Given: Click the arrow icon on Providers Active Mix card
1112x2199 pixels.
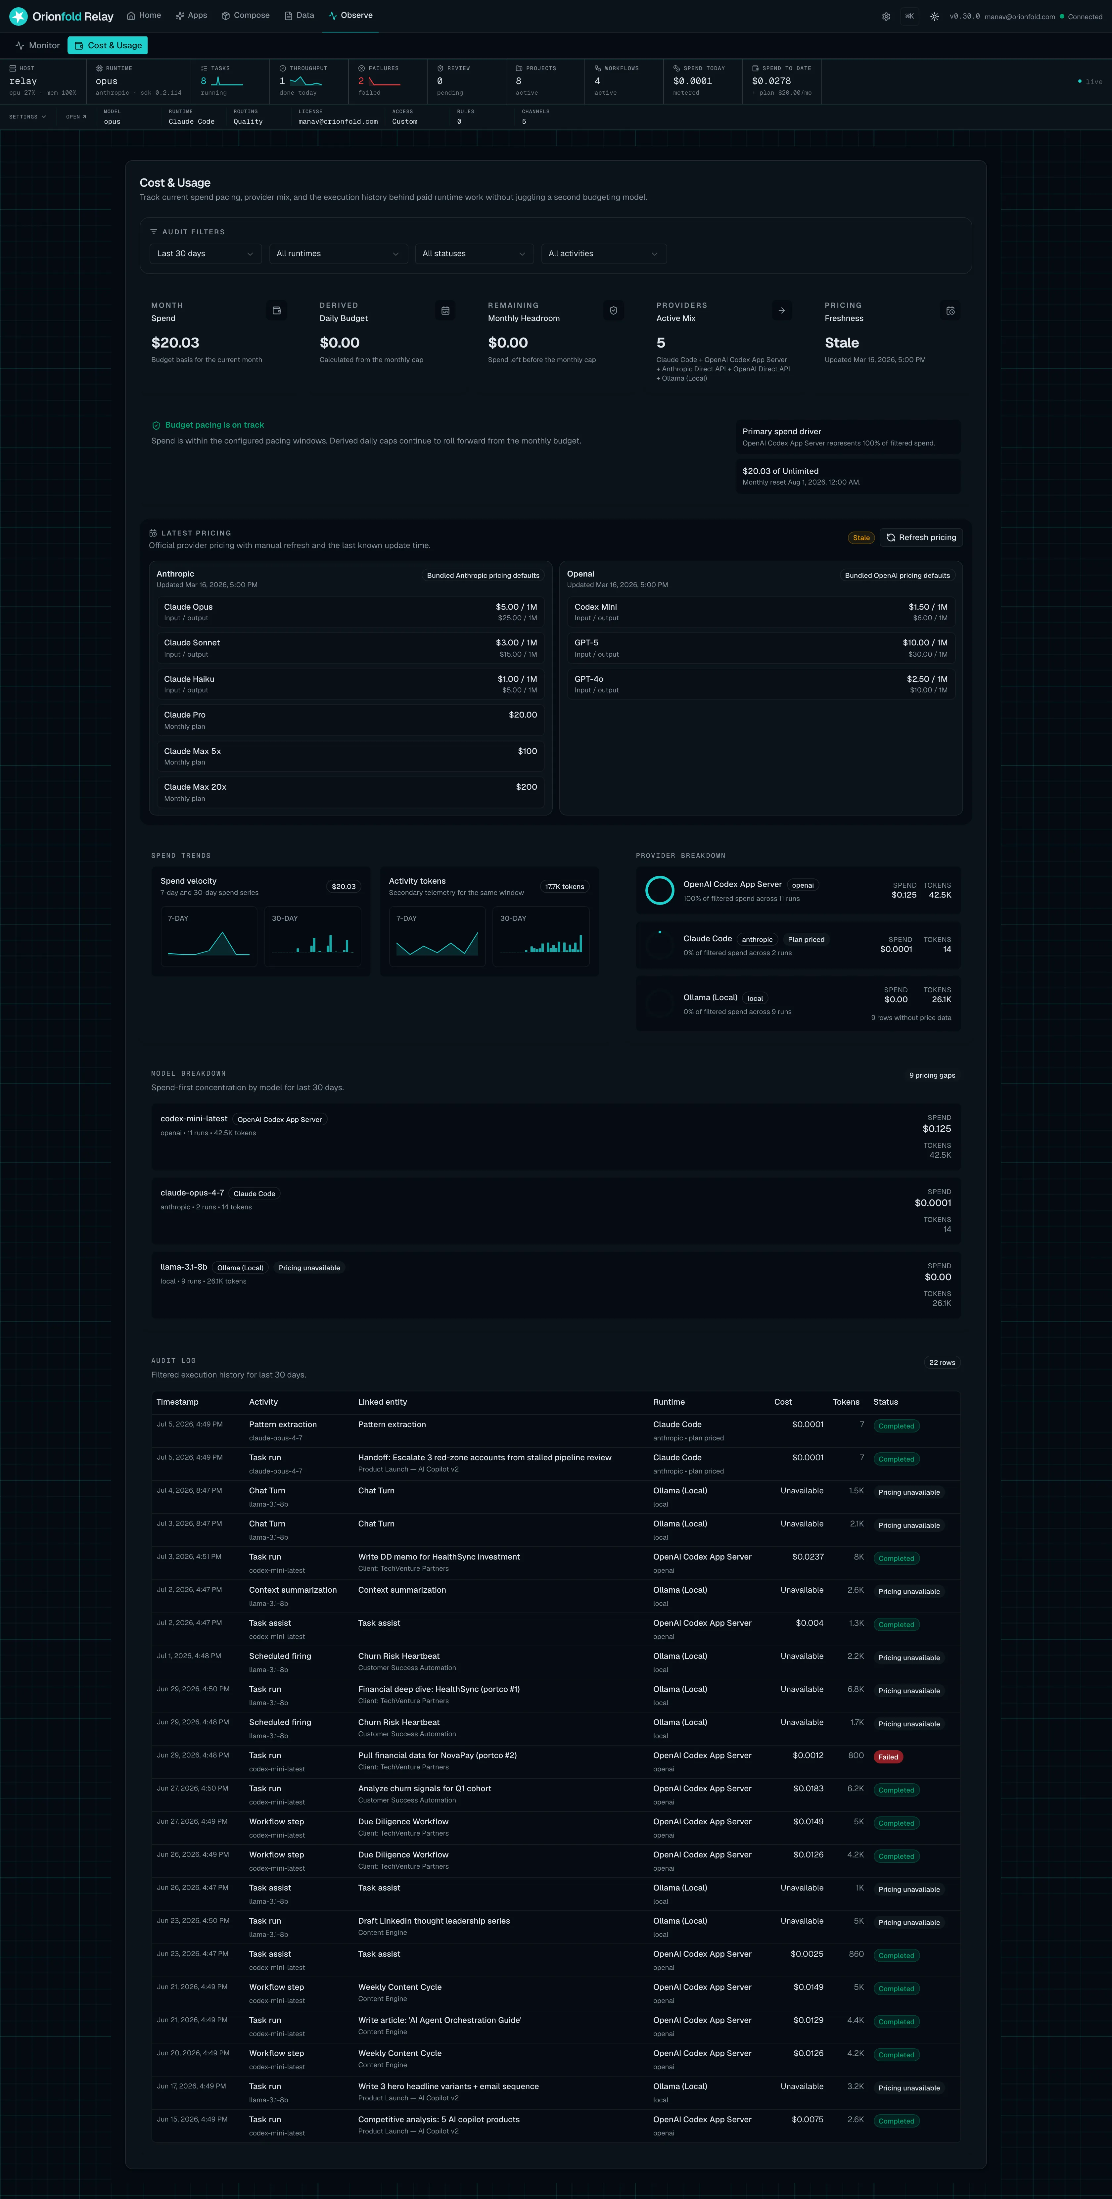Looking at the screenshot, I should (x=782, y=311).
